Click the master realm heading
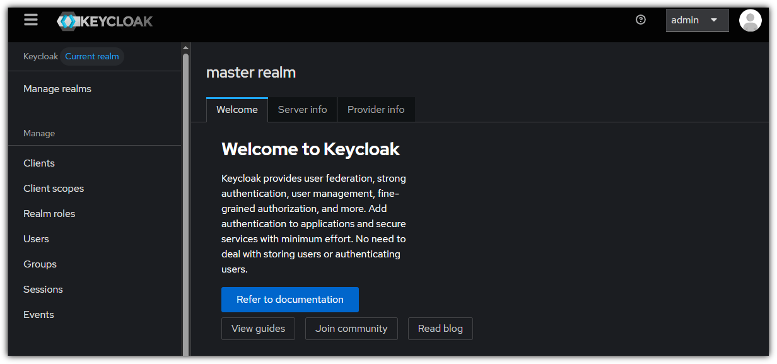This screenshot has width=777, height=364. point(251,73)
